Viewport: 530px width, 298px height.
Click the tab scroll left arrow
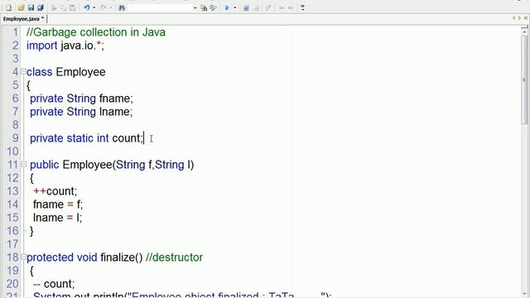513,18
